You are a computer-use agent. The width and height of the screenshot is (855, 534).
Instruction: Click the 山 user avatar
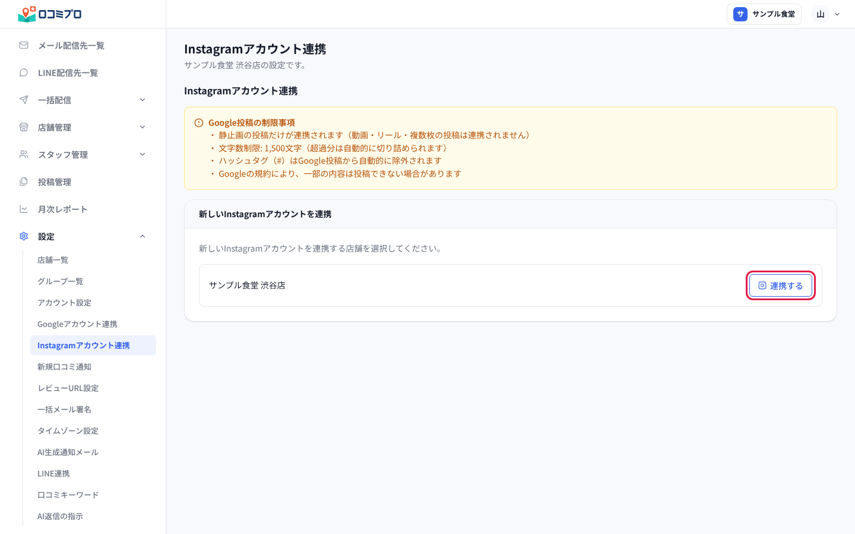click(821, 14)
